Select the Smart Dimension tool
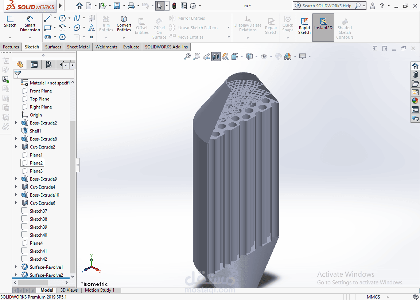The image size is (420, 300). coord(30,24)
